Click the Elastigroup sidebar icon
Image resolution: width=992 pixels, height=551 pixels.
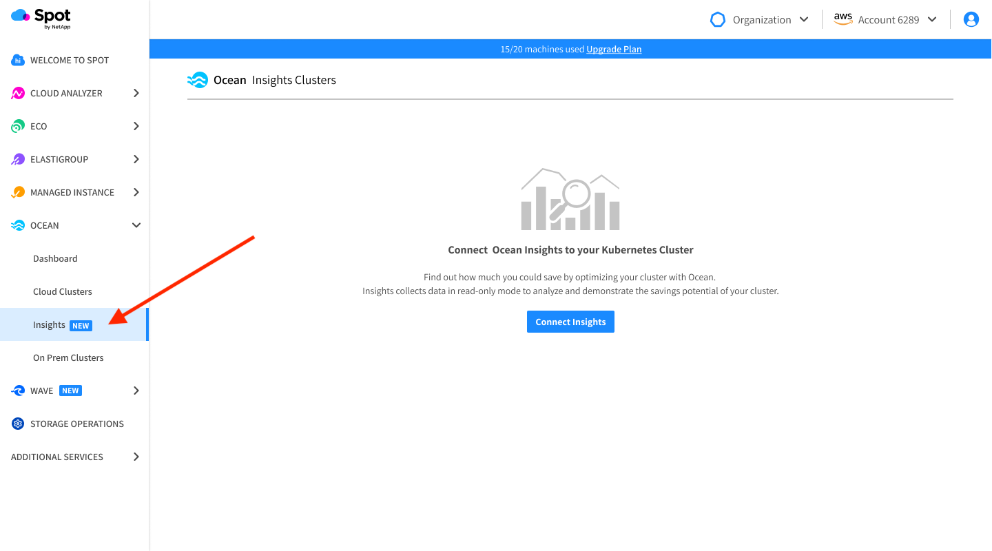pyautogui.click(x=18, y=159)
